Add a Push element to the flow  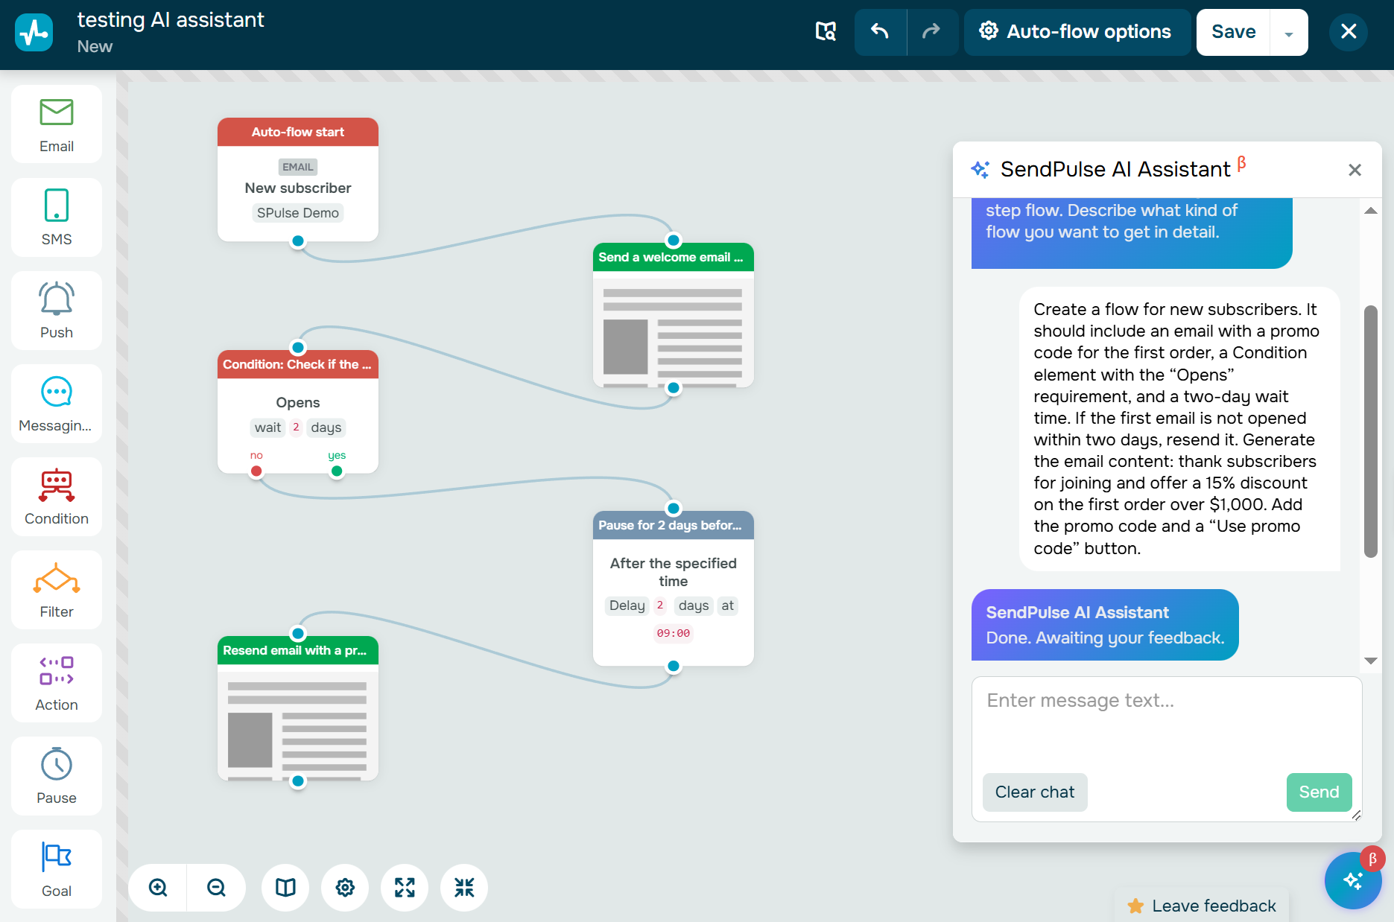click(56, 310)
